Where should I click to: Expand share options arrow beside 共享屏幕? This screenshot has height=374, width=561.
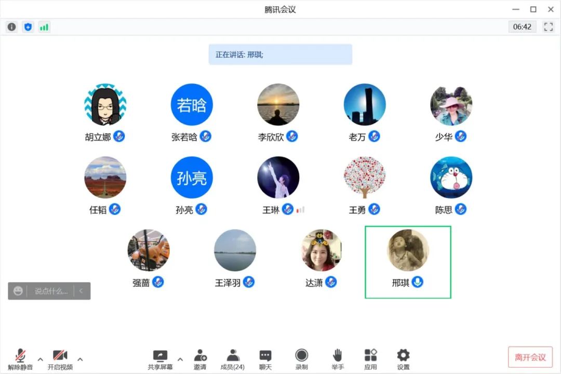coord(180,359)
